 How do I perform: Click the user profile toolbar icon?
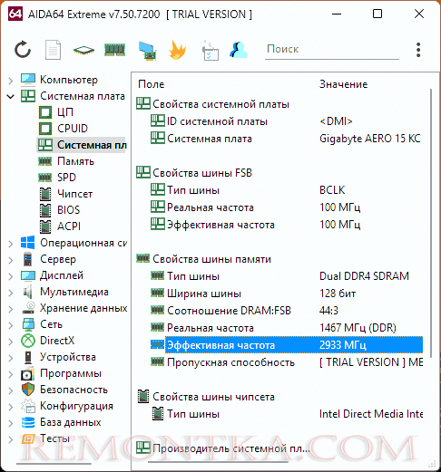239,50
